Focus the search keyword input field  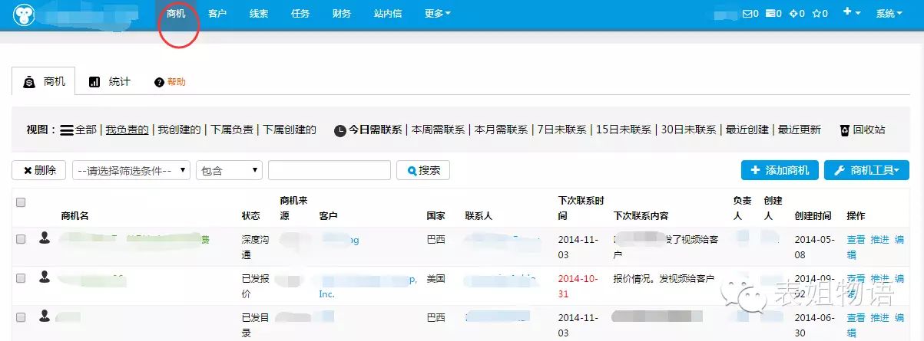[x=330, y=170]
